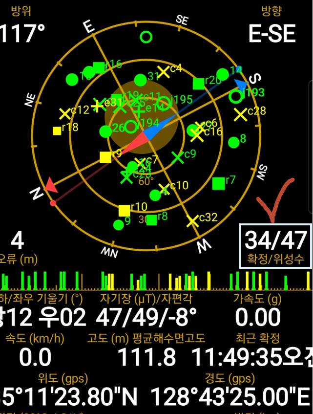Tap the W compass letter
The height and width of the screenshot is (414, 313).
coord(205,246)
